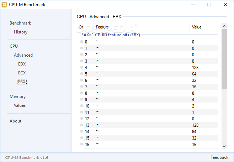Image resolution: width=234 pixels, height=162 pixels.
Task: Click the bullet icon for bit 13
Action: coord(82,125)
